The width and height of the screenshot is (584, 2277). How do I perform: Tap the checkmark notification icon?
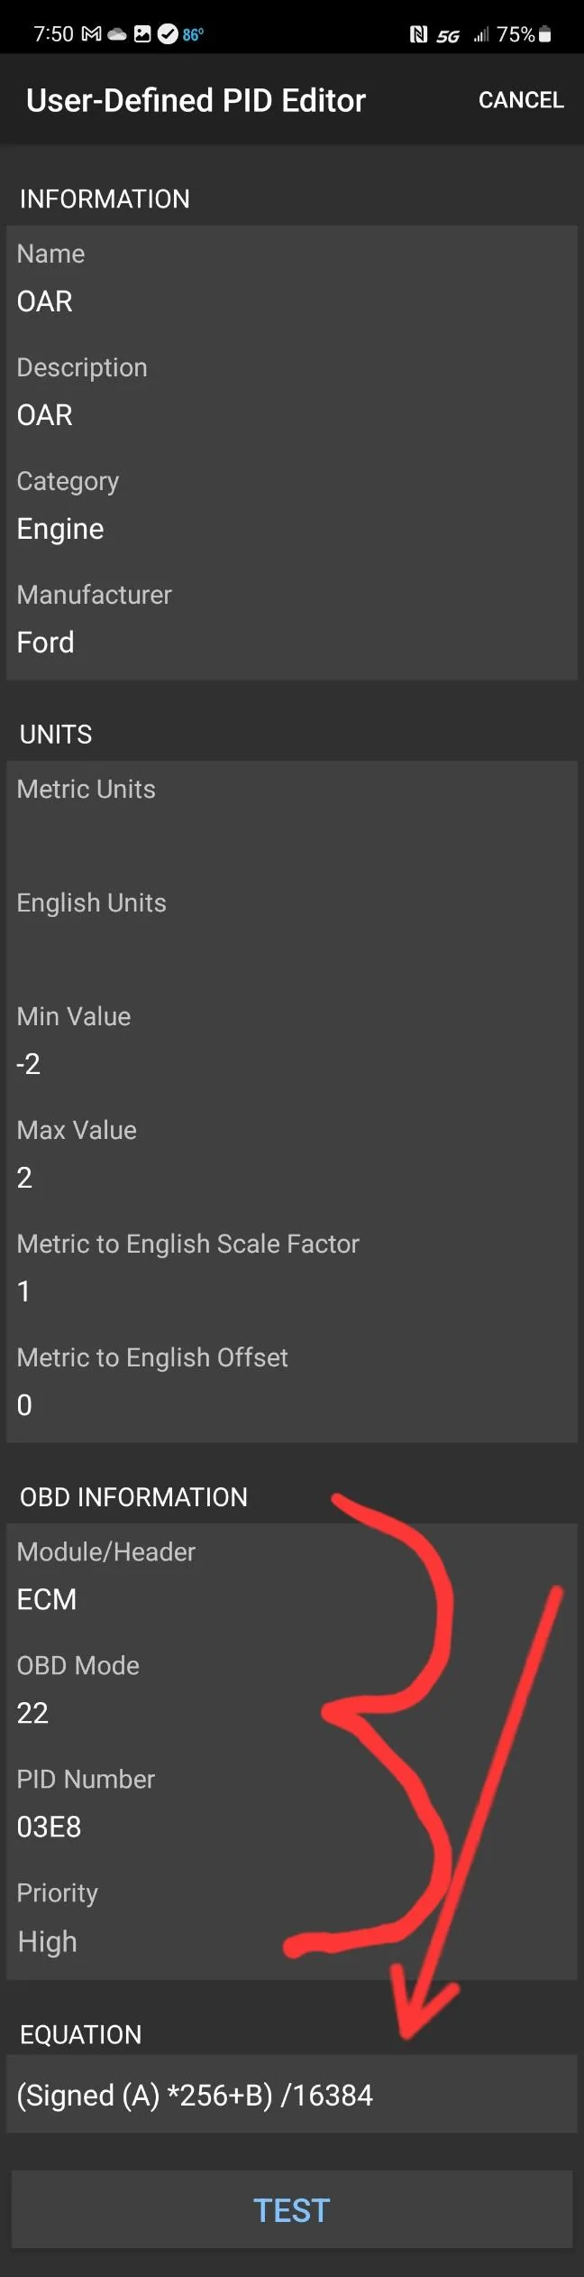pyautogui.click(x=168, y=34)
